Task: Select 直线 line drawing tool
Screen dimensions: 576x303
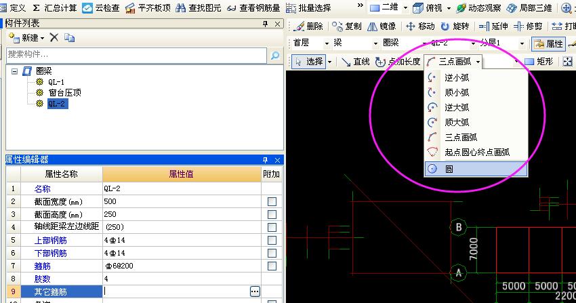Action: pyautogui.click(x=356, y=62)
